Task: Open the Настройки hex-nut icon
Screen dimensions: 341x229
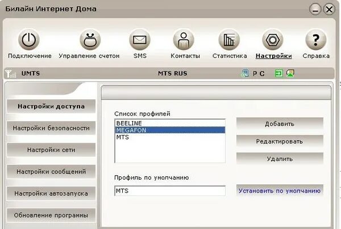Action: (x=273, y=40)
